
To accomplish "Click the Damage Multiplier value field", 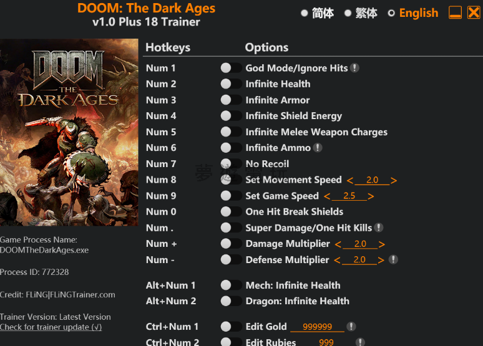I will tap(360, 244).
